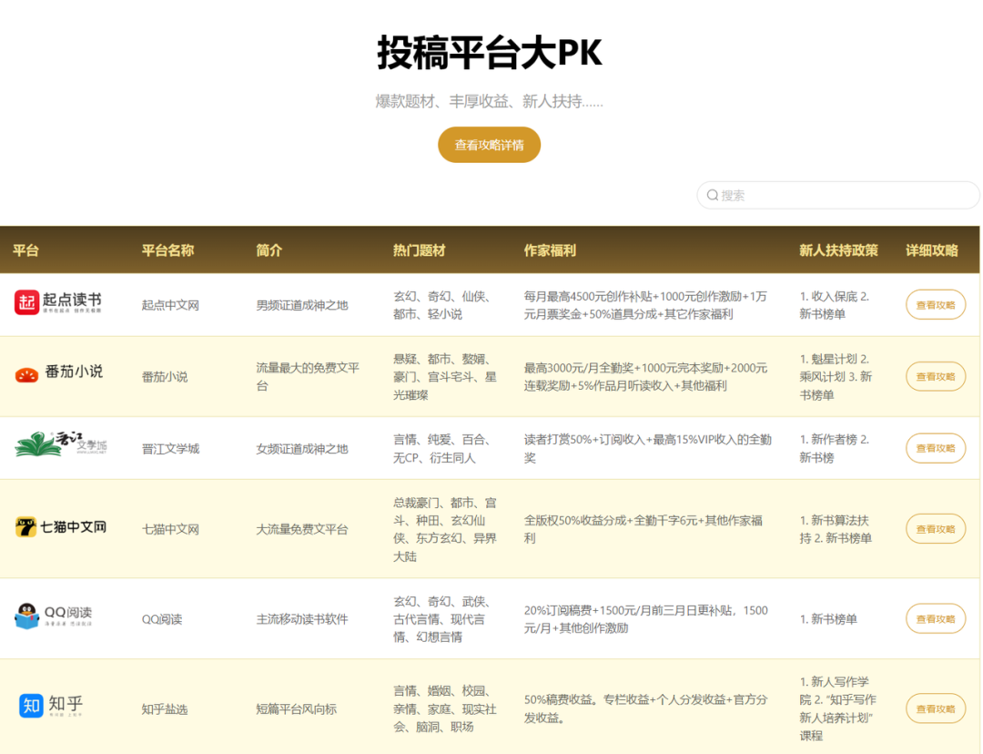This screenshot has height=754, width=983.
Task: Click 新人写作学院 policy cell
Action: [837, 708]
